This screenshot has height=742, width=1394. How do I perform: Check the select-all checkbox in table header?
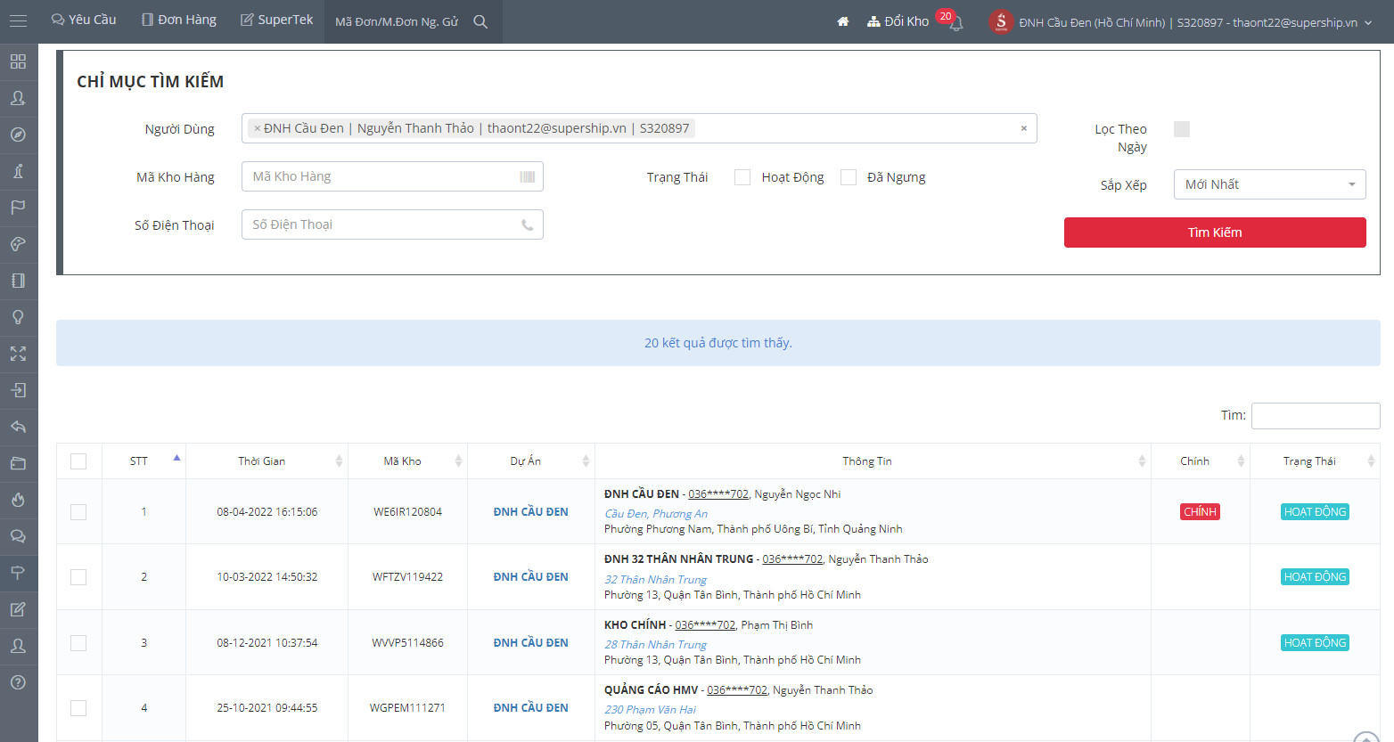click(78, 461)
